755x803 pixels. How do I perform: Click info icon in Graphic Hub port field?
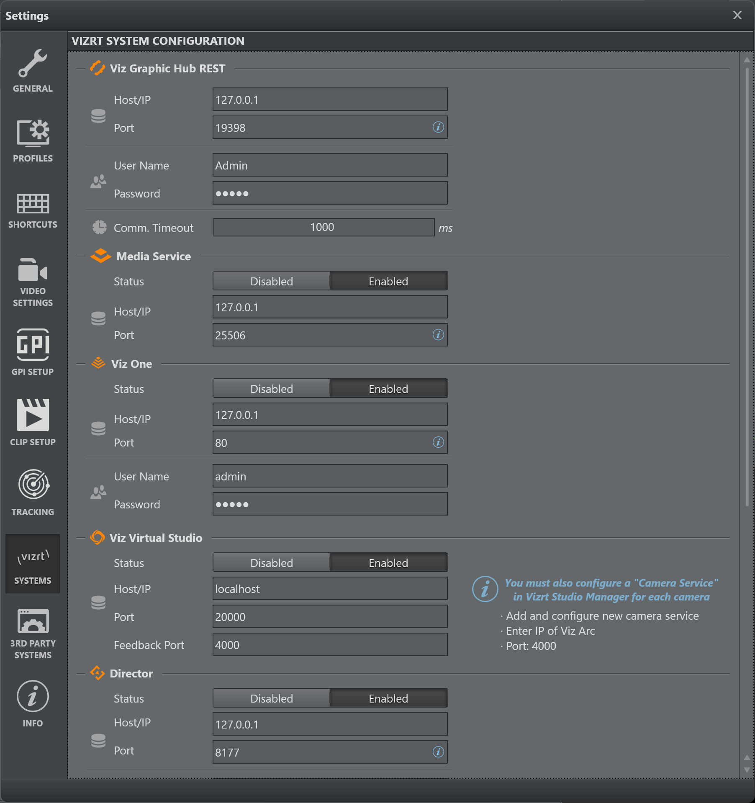coord(438,127)
